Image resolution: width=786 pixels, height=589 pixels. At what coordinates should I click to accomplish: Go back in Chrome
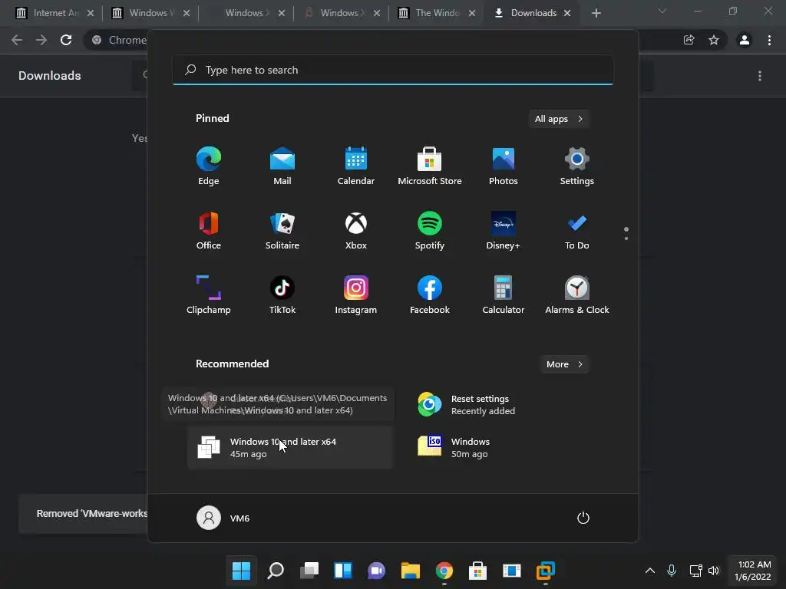(x=17, y=40)
